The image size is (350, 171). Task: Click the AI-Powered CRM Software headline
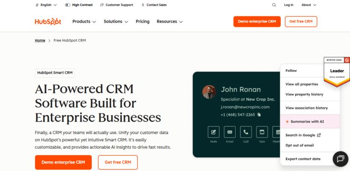[98, 103]
